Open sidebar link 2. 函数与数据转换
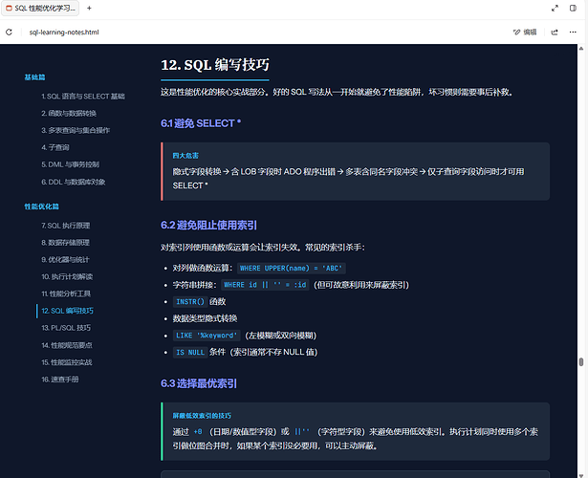 pyautogui.click(x=69, y=113)
